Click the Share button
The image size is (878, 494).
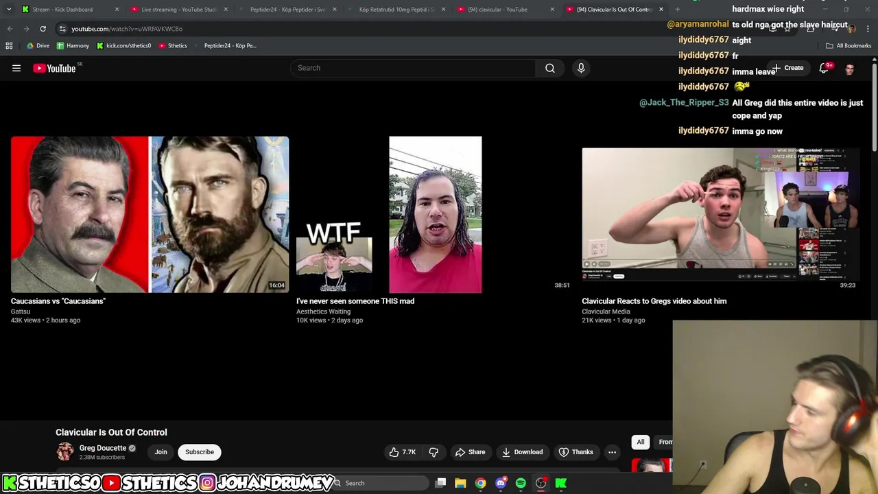470,452
